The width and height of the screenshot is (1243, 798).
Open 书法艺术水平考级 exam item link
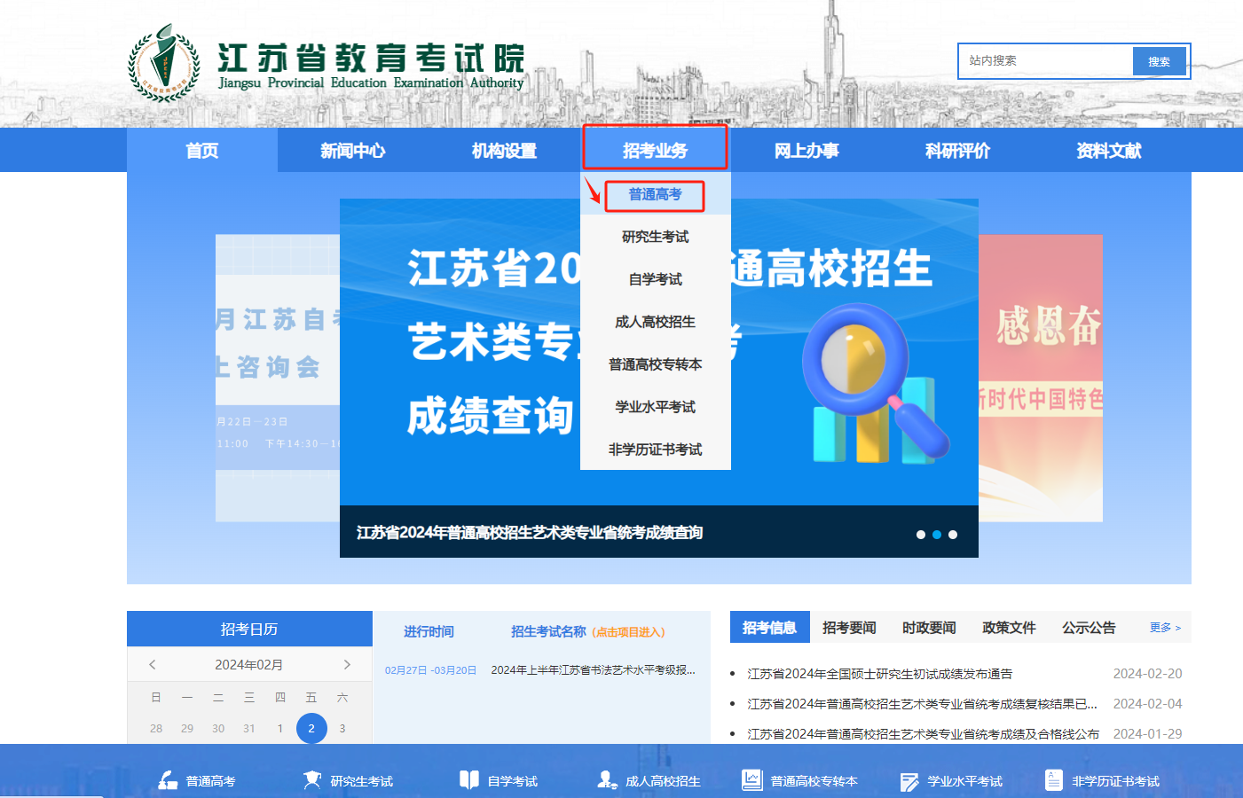click(x=594, y=670)
